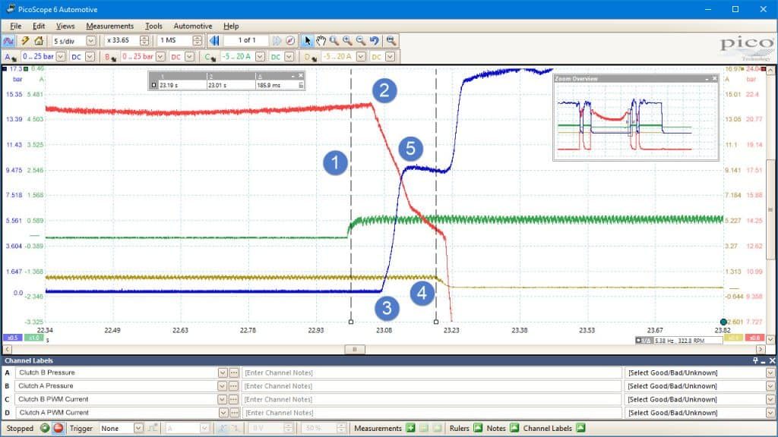
Task: Open the timebase 5 s/div dropdown
Action: pyautogui.click(x=91, y=41)
